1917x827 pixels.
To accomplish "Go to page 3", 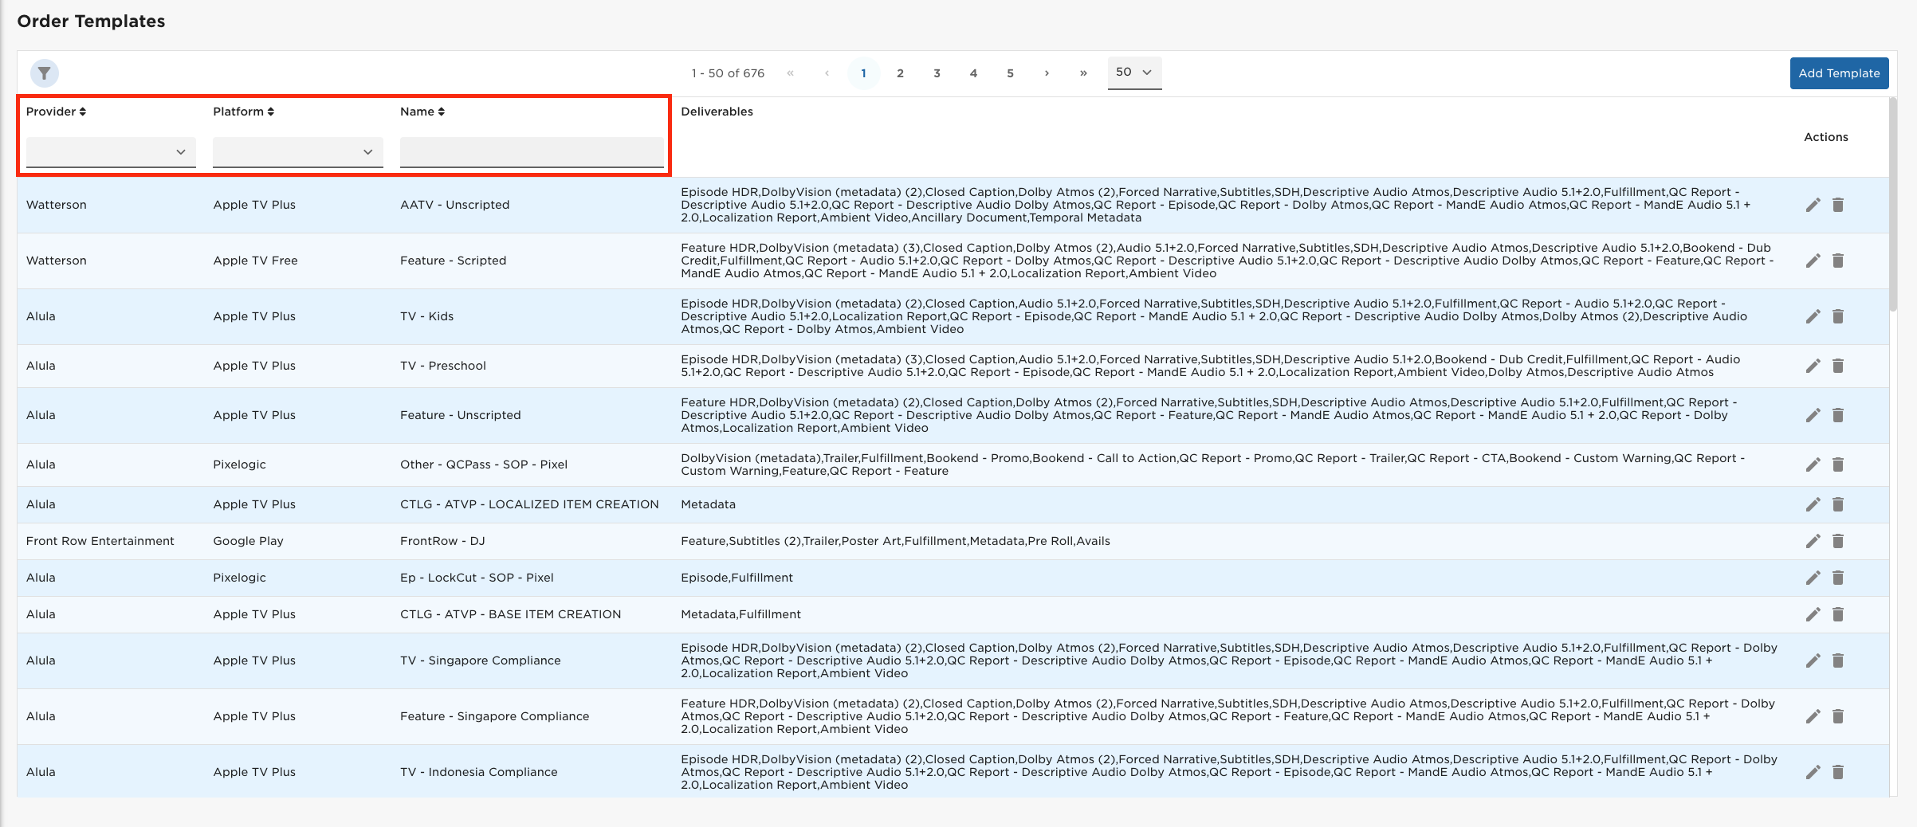I will [937, 73].
